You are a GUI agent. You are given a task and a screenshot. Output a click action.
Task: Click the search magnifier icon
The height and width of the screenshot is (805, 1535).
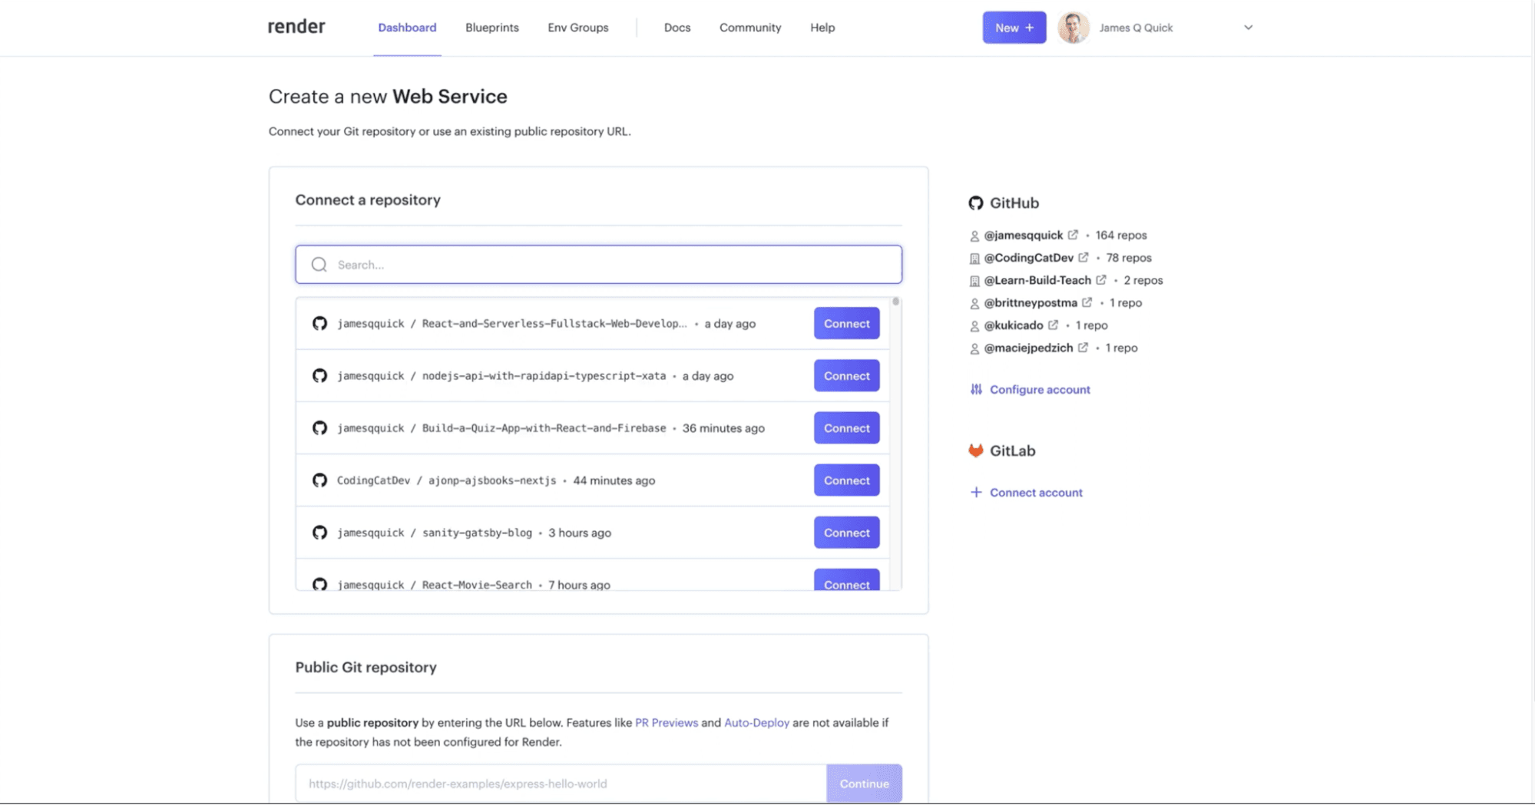point(319,265)
